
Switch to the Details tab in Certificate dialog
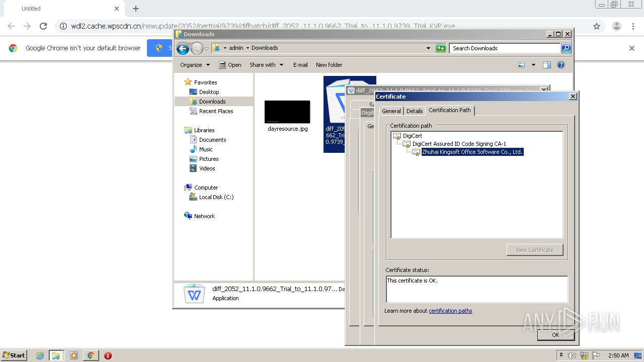click(415, 111)
